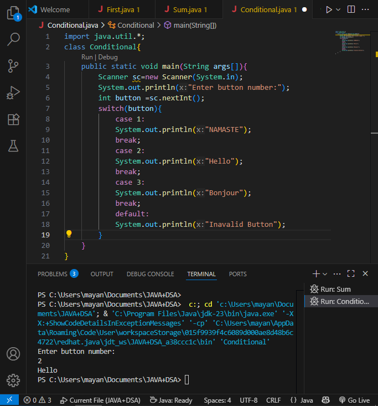Viewport: 378px width, 406px height.
Task: Click line number 7 in gutter
Action: (x=48, y=109)
